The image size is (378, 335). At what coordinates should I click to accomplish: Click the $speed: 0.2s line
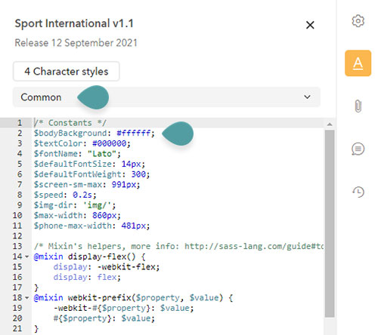click(x=65, y=195)
